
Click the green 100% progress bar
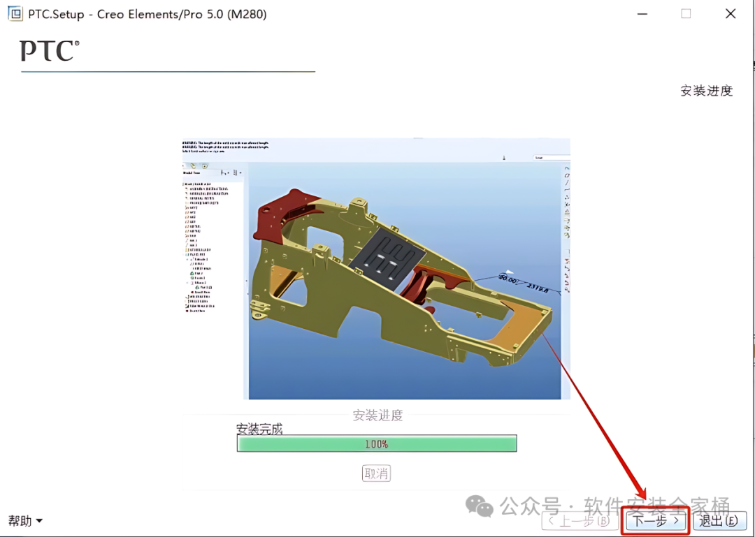click(377, 443)
